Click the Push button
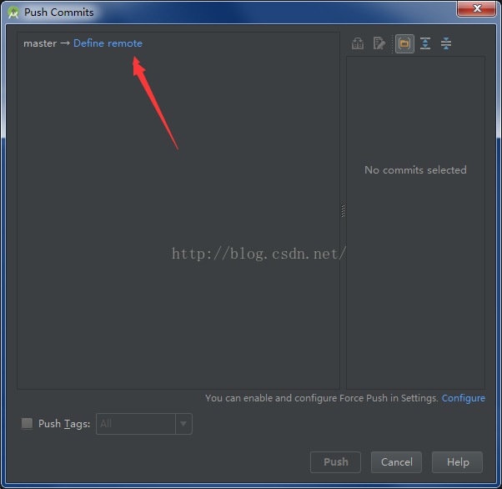Viewport: 502px width, 489px height. (335, 462)
